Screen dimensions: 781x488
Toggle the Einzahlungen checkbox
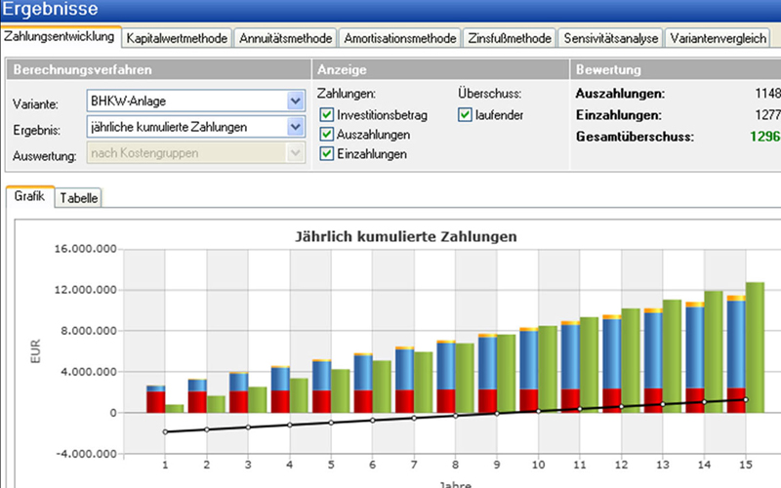tap(327, 154)
